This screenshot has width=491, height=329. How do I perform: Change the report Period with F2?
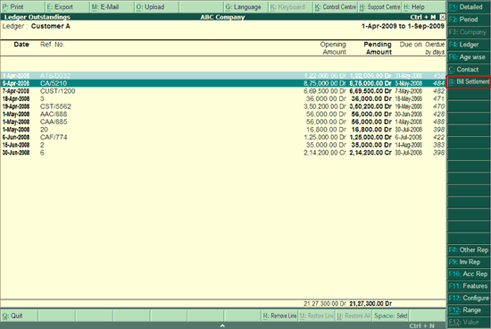tap(469, 20)
